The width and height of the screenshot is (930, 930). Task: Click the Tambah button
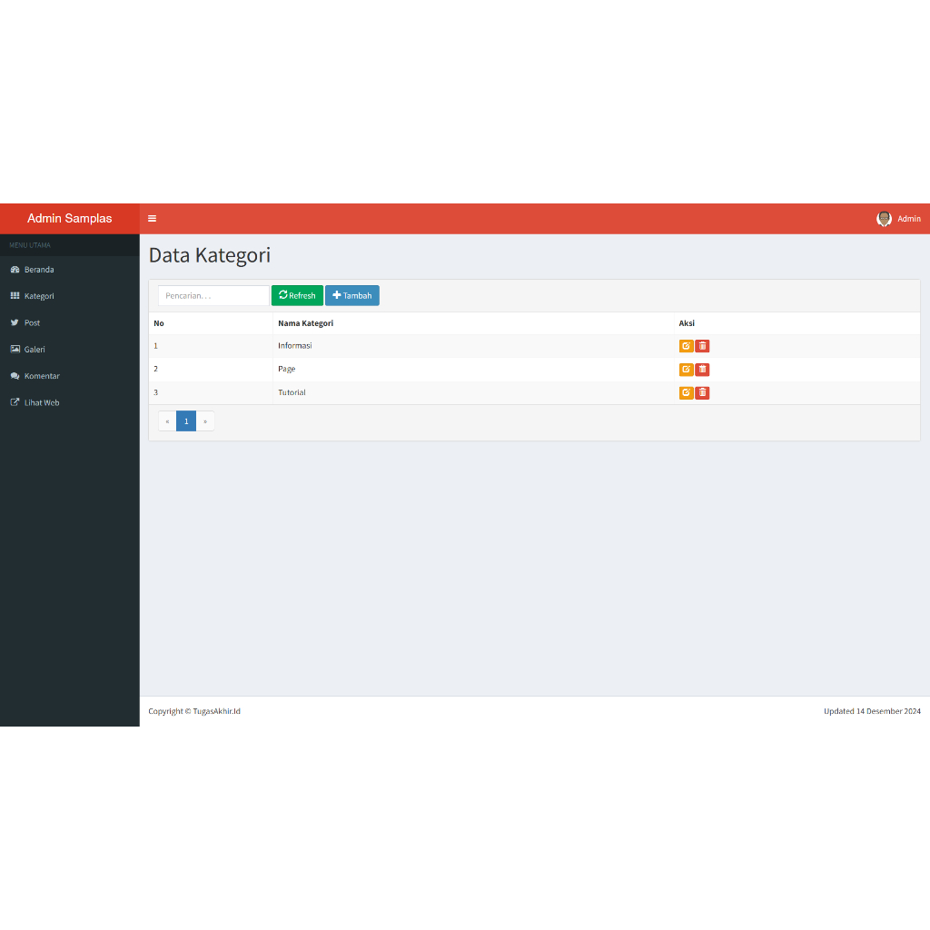351,296
